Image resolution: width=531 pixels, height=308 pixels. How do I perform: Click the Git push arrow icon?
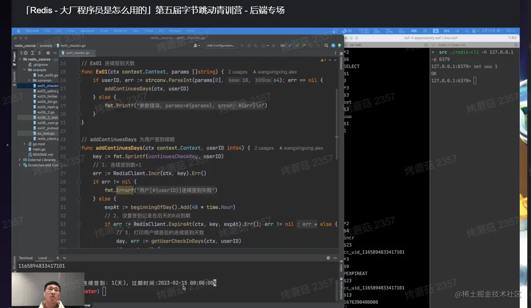pyautogui.click(x=303, y=45)
